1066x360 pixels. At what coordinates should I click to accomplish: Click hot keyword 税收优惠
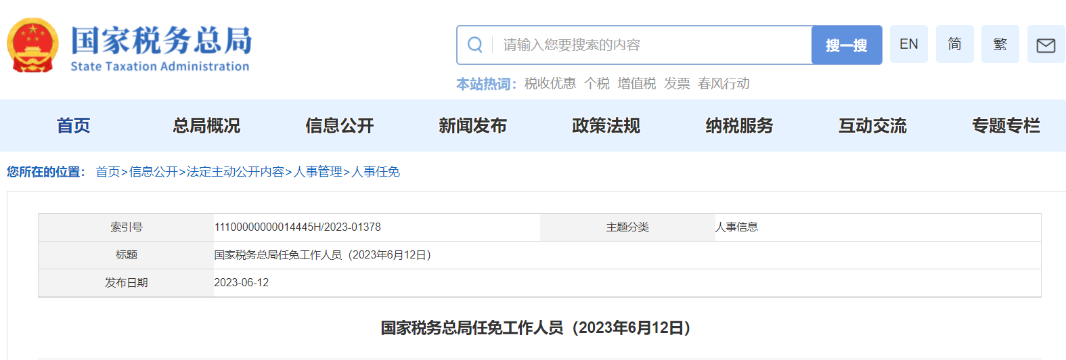point(550,83)
